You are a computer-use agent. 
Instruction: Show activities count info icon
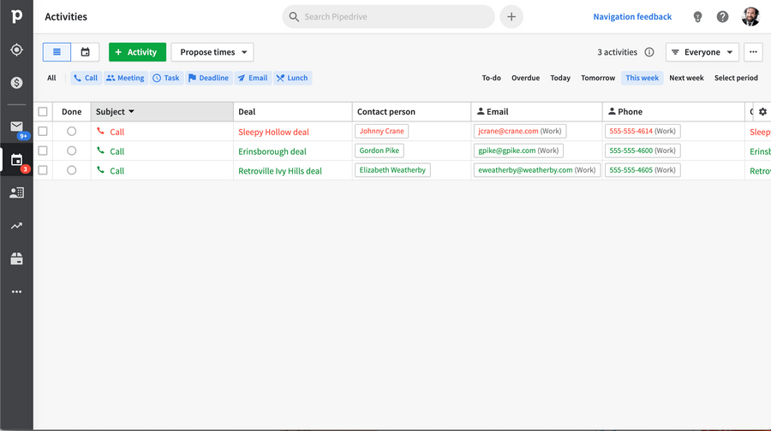click(649, 52)
